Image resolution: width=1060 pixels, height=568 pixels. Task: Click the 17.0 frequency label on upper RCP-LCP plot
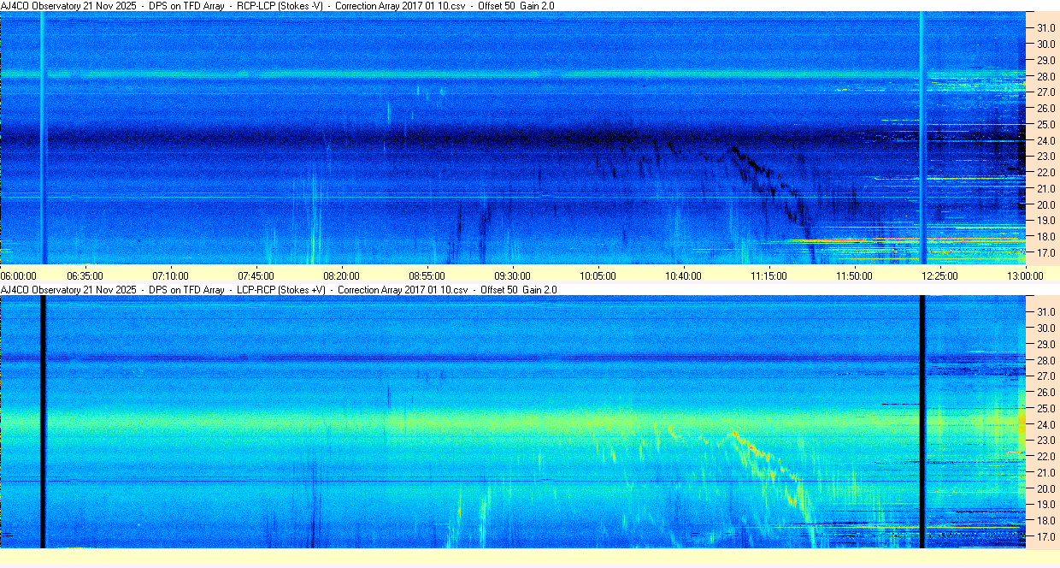pyautogui.click(x=1046, y=253)
